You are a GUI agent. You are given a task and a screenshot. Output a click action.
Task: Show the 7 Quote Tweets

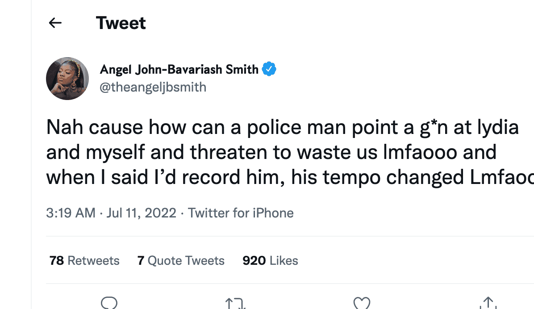pos(181,261)
